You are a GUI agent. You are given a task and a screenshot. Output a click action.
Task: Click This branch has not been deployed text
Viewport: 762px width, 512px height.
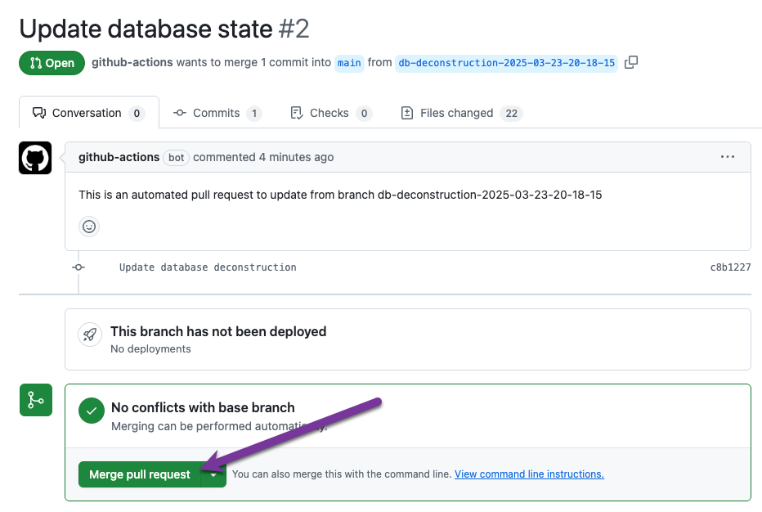point(218,331)
